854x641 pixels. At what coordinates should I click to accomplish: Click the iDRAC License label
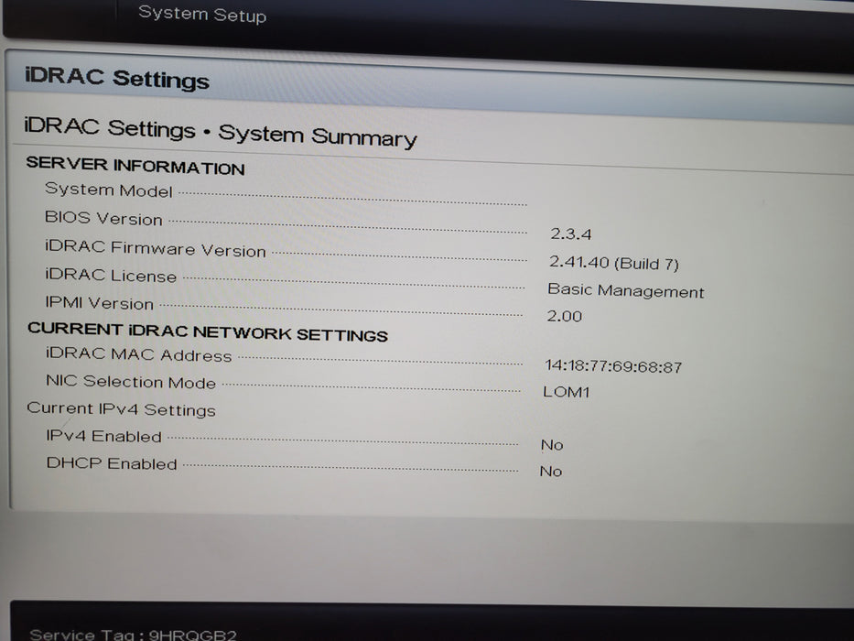click(x=111, y=276)
